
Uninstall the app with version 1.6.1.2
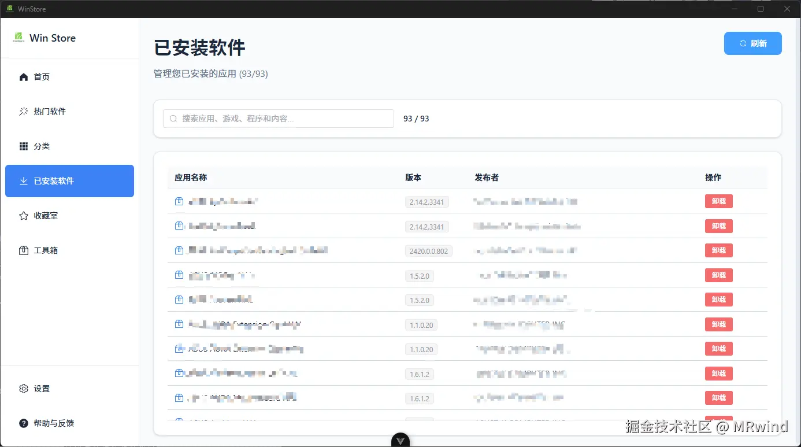(718, 374)
